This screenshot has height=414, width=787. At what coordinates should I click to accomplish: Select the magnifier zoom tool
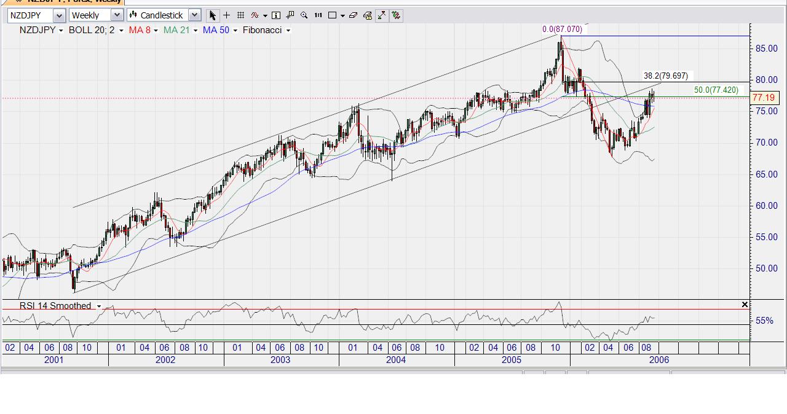304,15
